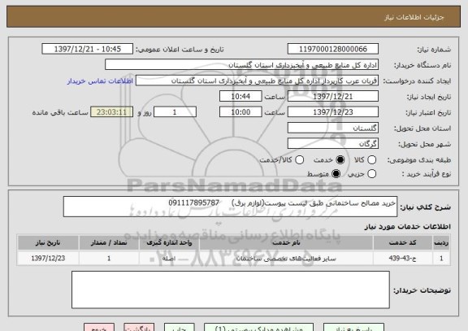
Task: Click the creation time field 10:44
Action: coord(240,97)
